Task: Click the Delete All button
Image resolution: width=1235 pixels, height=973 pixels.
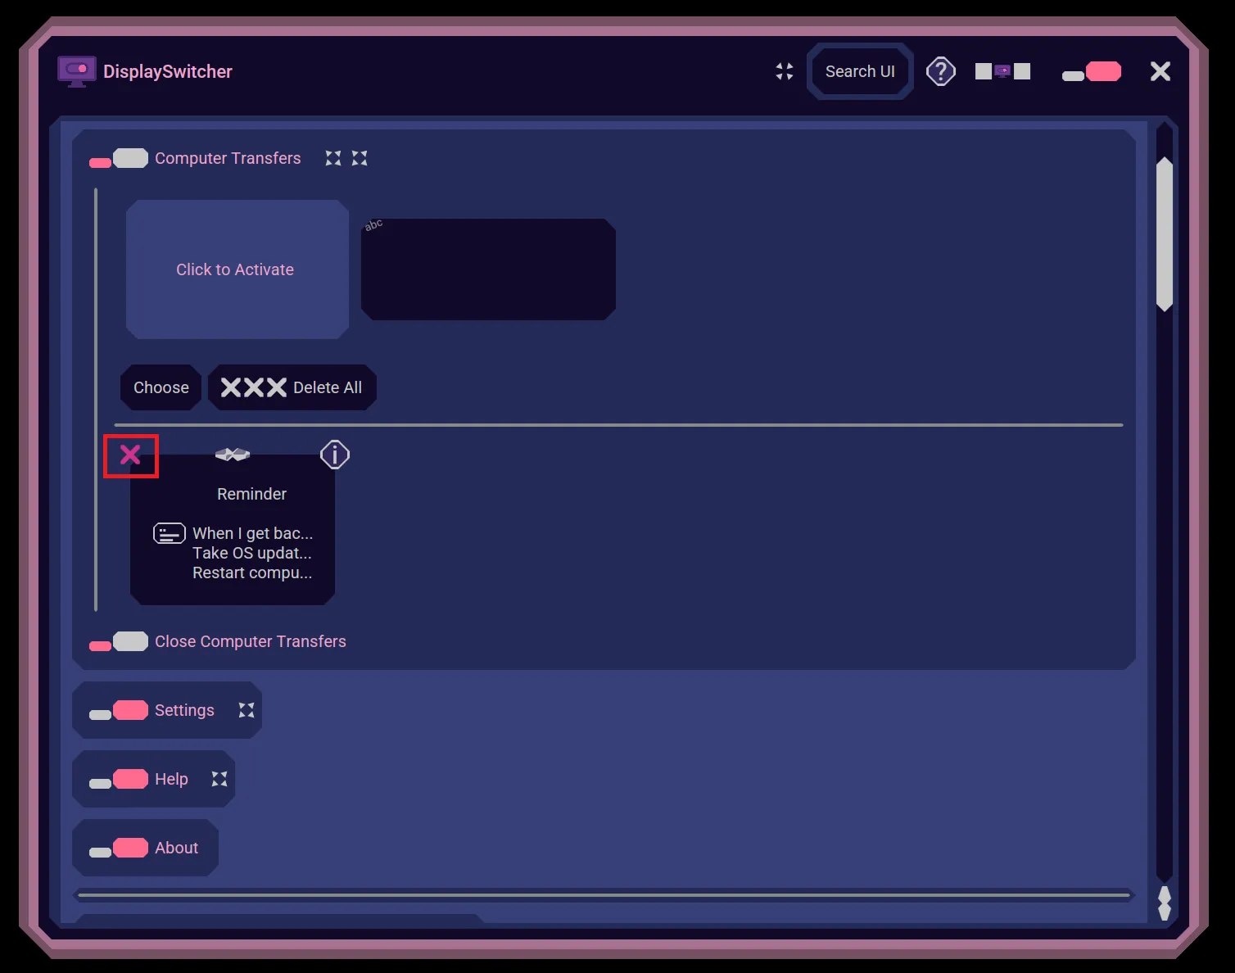Action: pyautogui.click(x=292, y=387)
